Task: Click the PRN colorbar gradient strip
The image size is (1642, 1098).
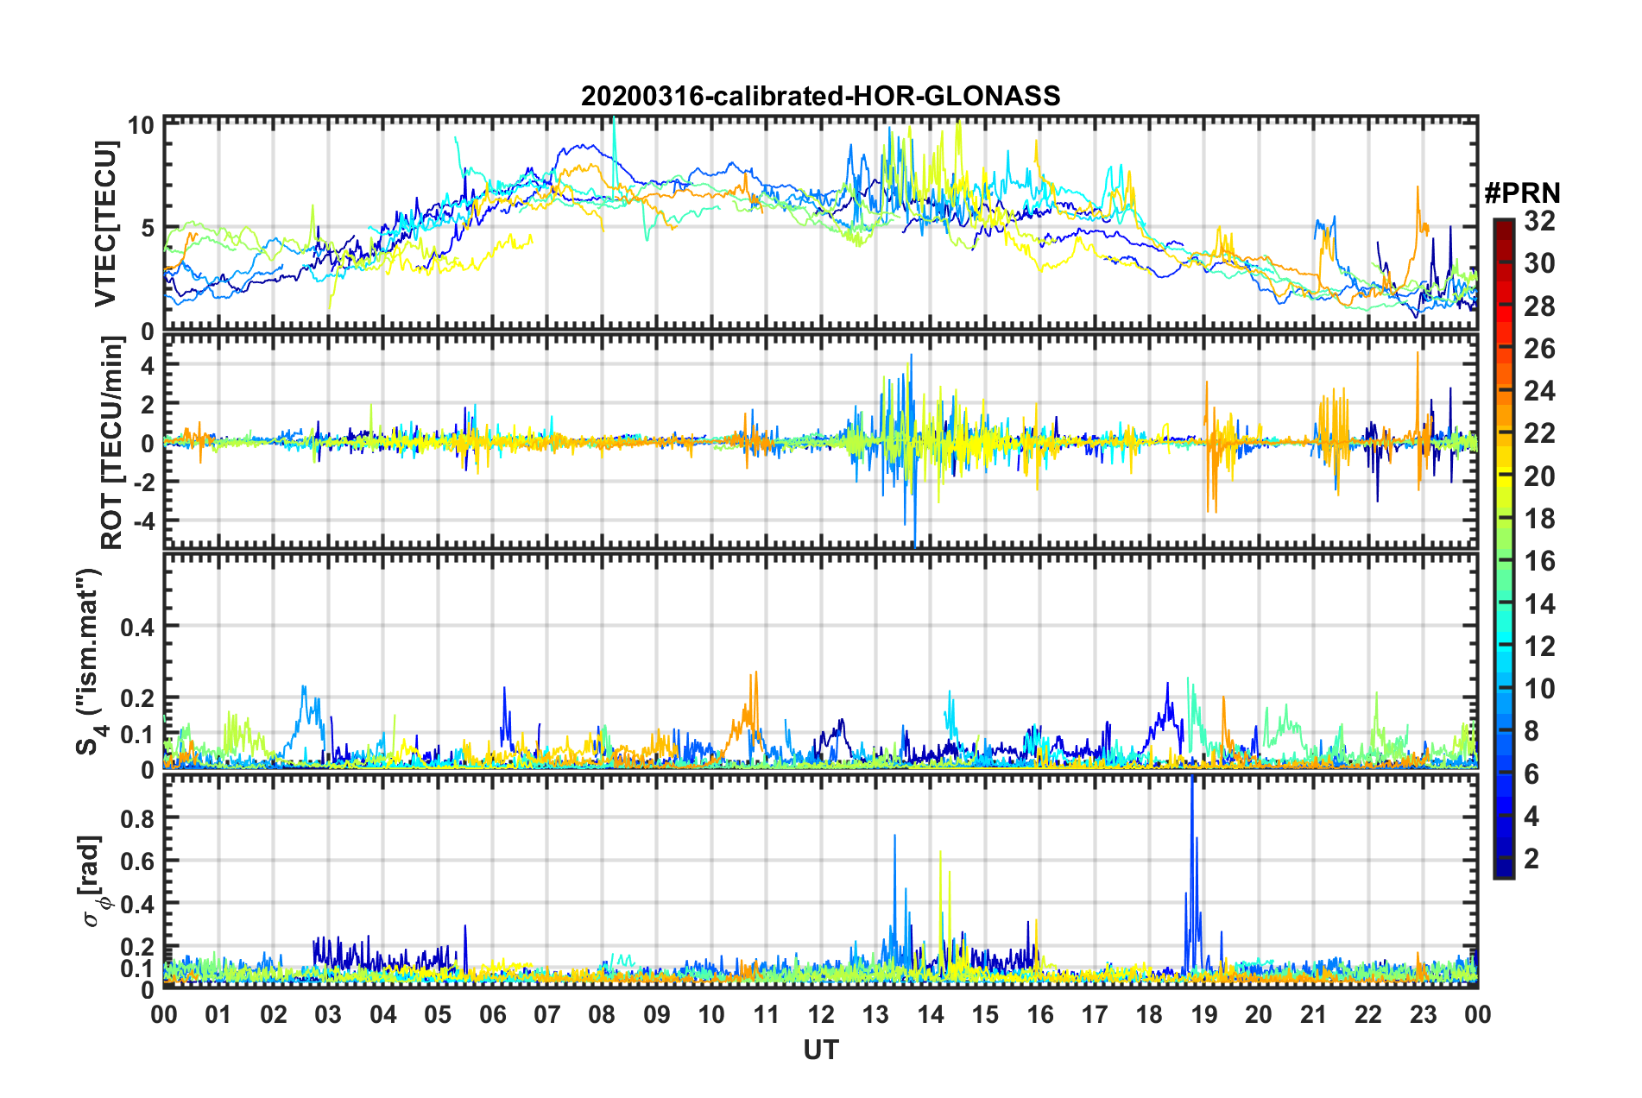Action: tap(1503, 549)
